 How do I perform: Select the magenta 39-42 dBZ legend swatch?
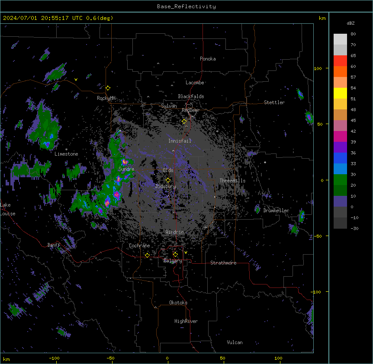(x=340, y=136)
